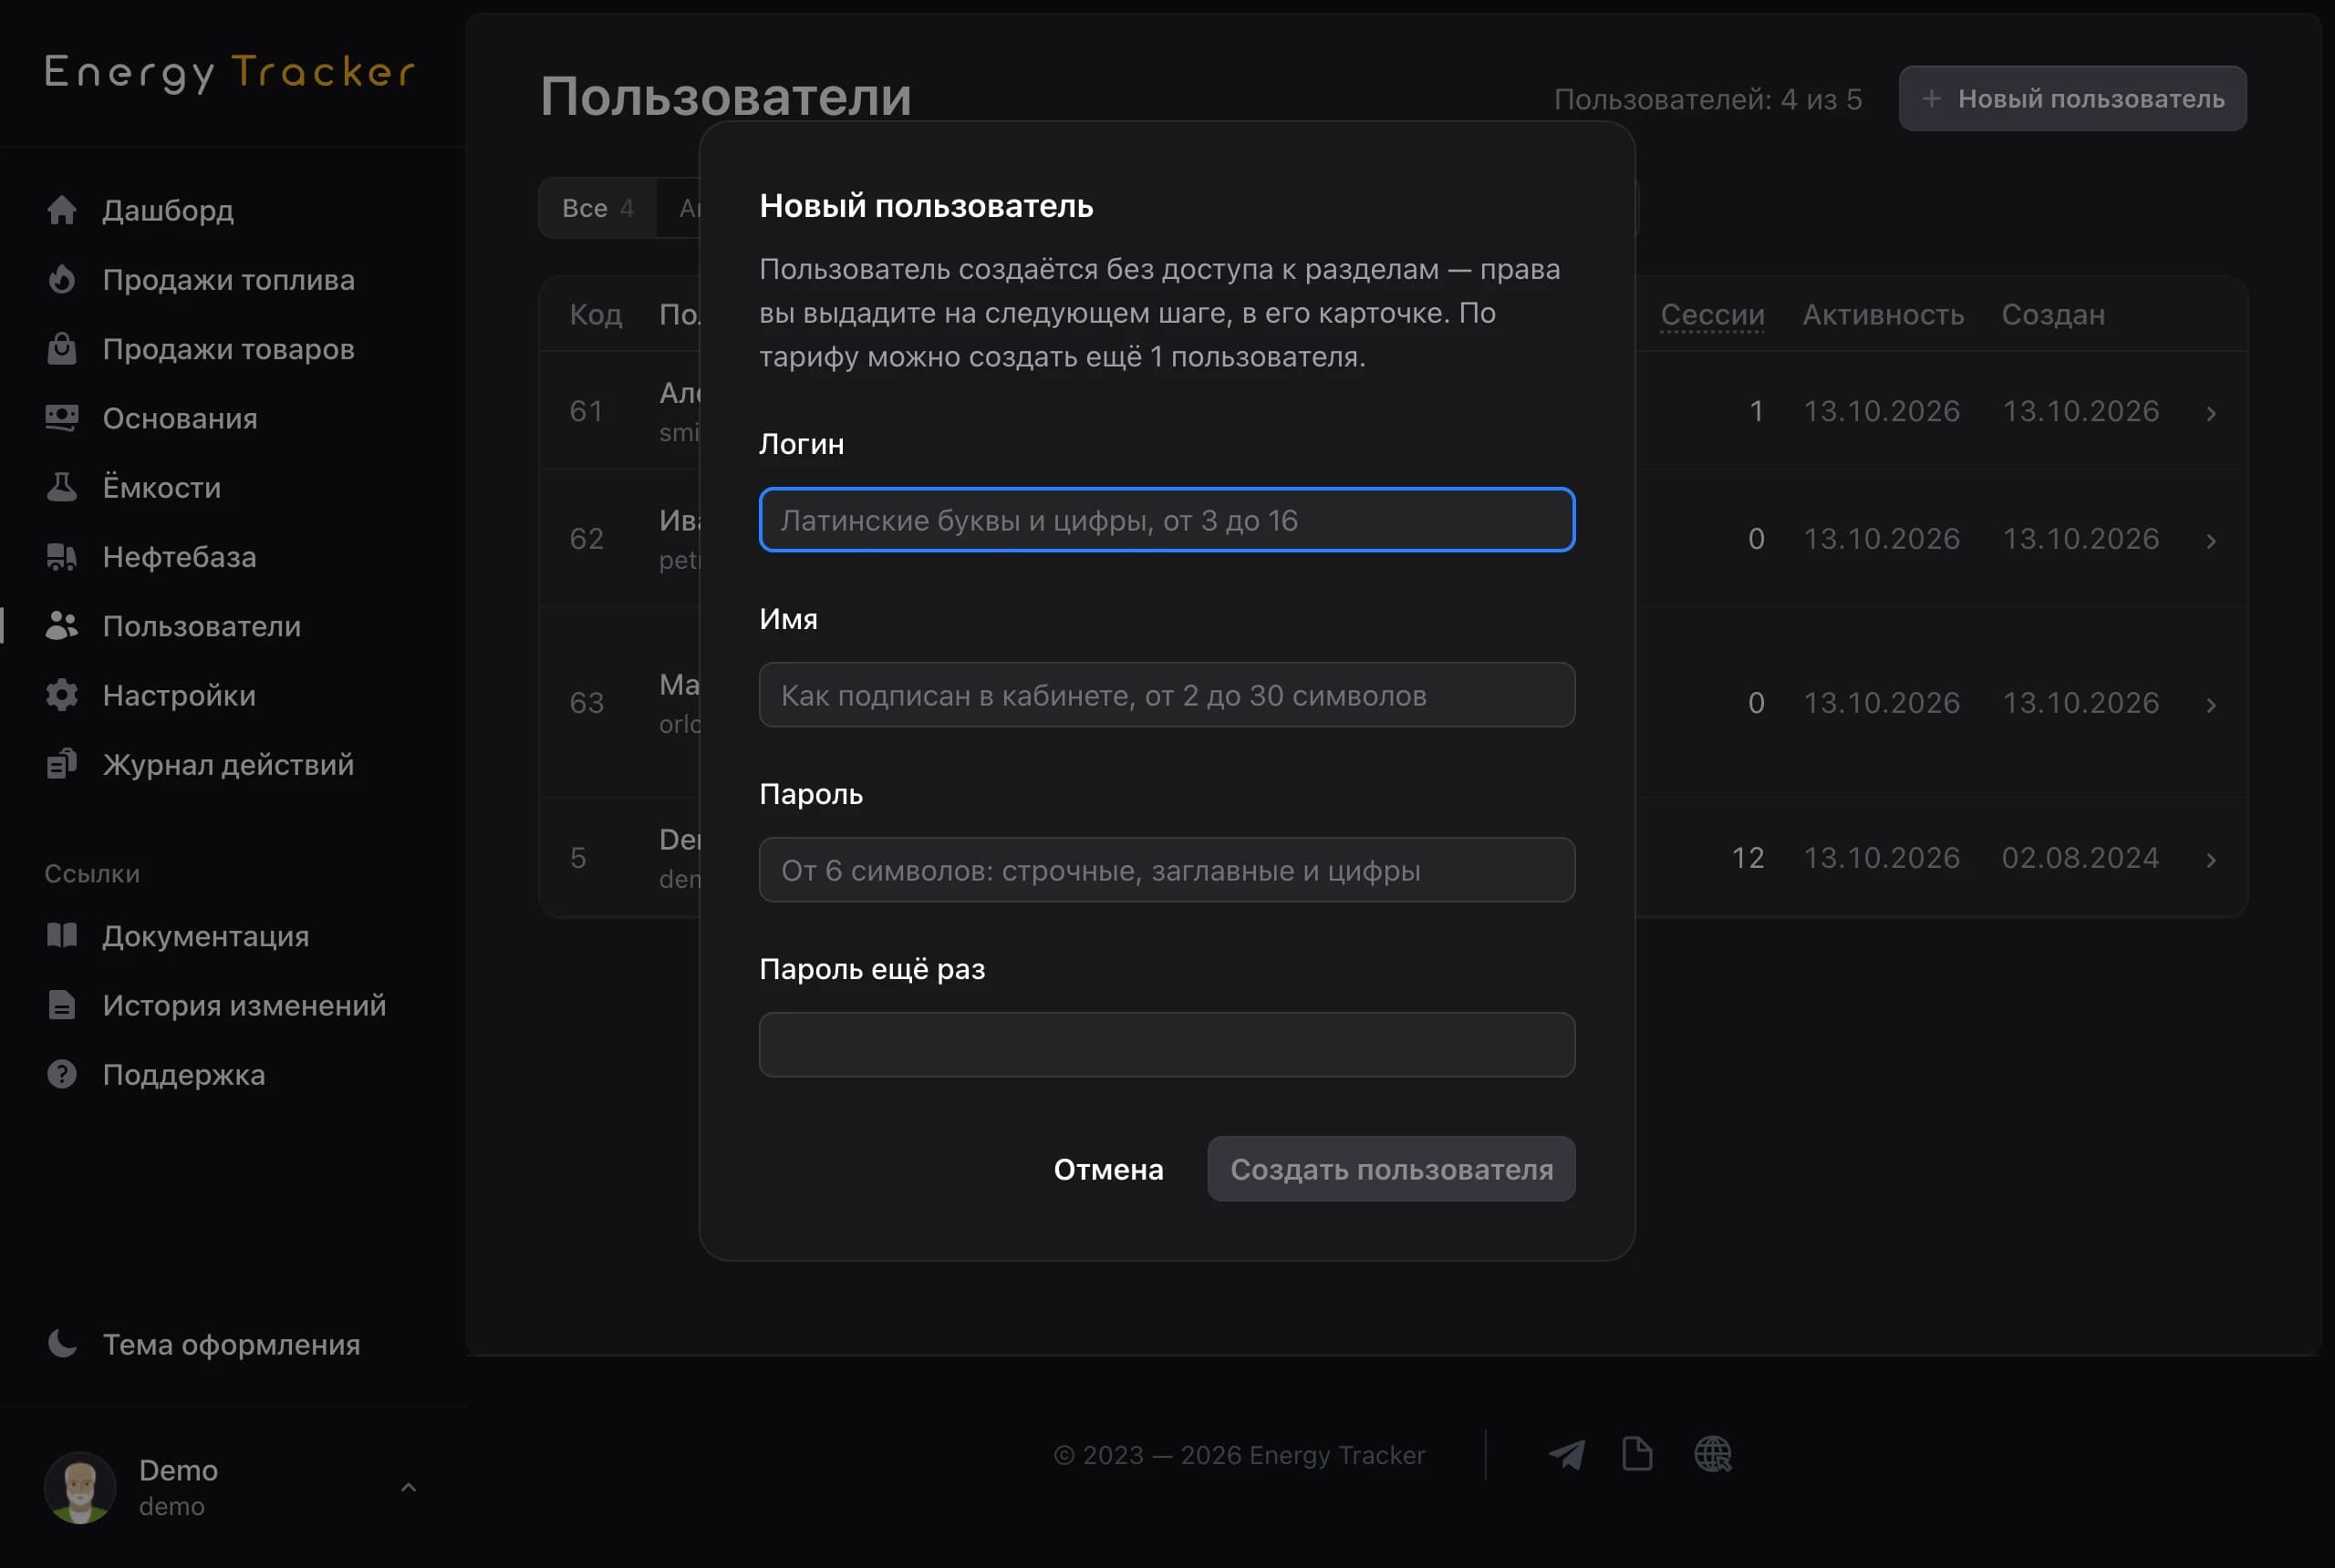The width and height of the screenshot is (2335, 1568).
Task: Expand the Demo account menu chevron
Action: pyautogui.click(x=409, y=1487)
